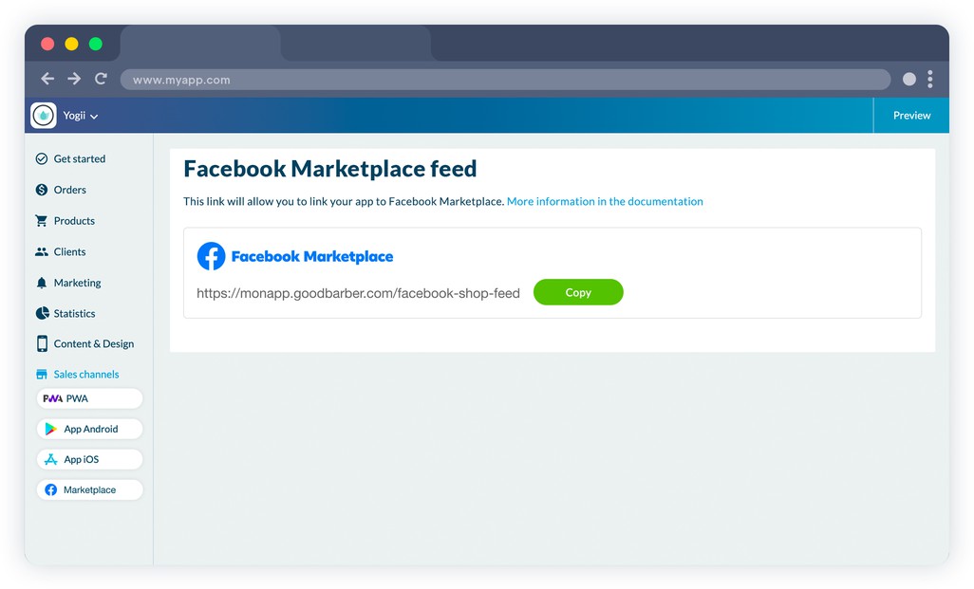The width and height of the screenshot is (974, 589).
Task: Expand the Yogii app dropdown
Action: click(x=94, y=117)
